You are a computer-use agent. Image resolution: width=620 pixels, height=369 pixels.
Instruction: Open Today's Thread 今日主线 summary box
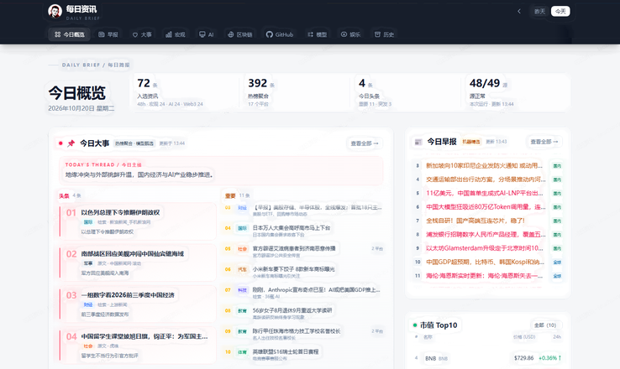pos(221,170)
